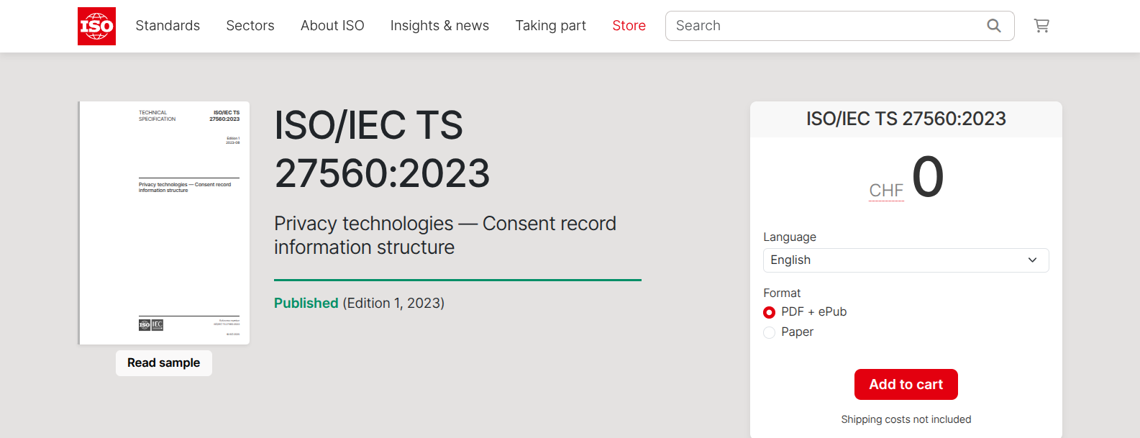1140x438 pixels.
Task: Open the Standards menu
Action: pos(168,26)
